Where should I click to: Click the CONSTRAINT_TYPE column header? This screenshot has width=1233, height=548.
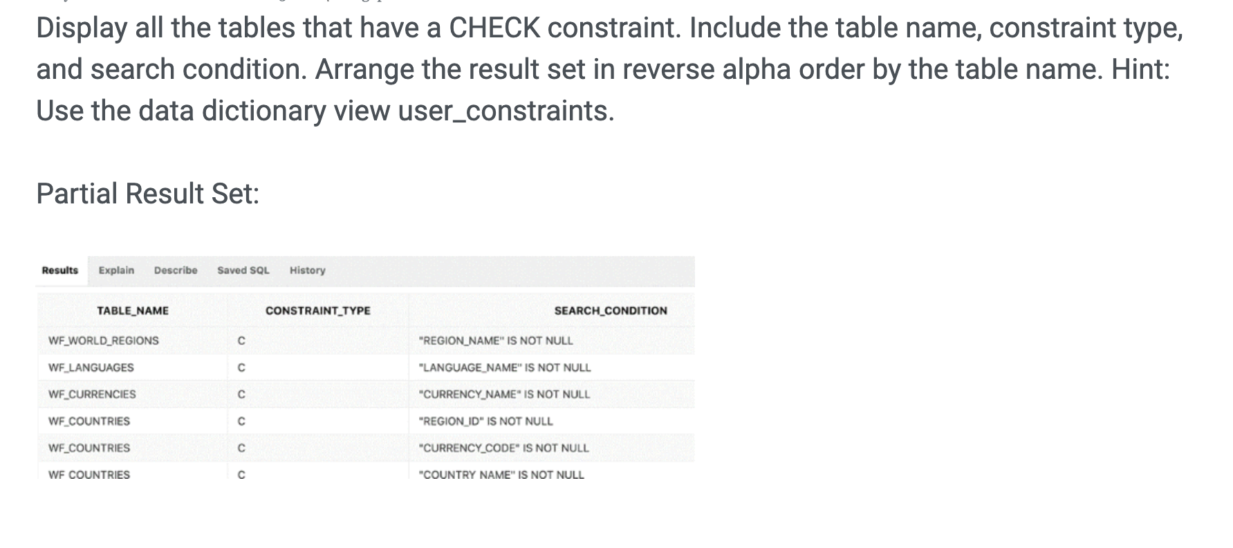click(x=319, y=311)
